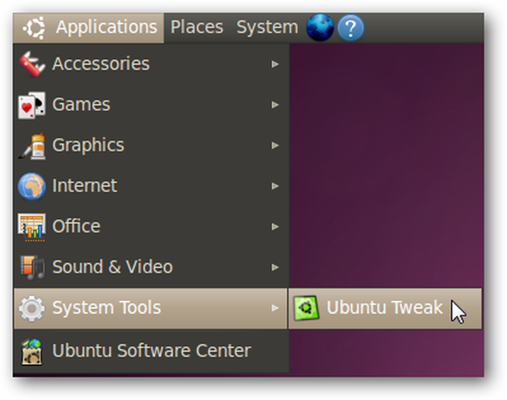Expand the Graphics submenu arrow
Viewport: 507px width, 400px height.
click(x=275, y=145)
